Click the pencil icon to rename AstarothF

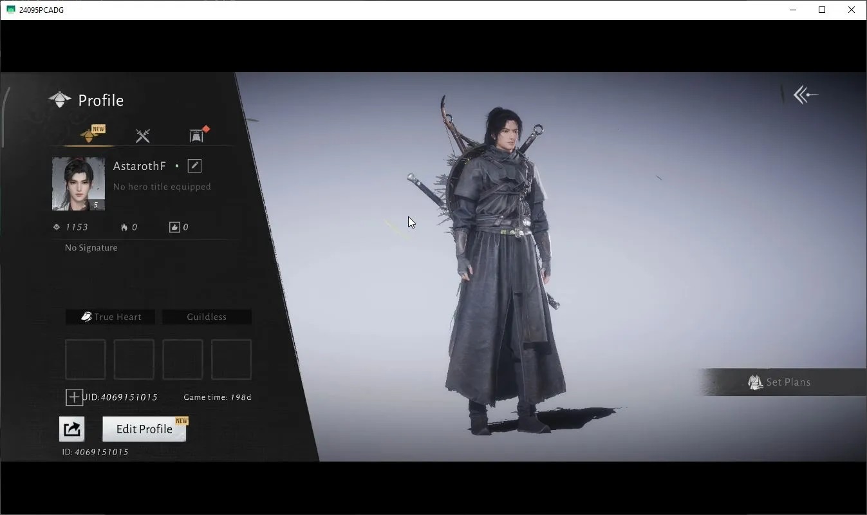[x=194, y=166]
